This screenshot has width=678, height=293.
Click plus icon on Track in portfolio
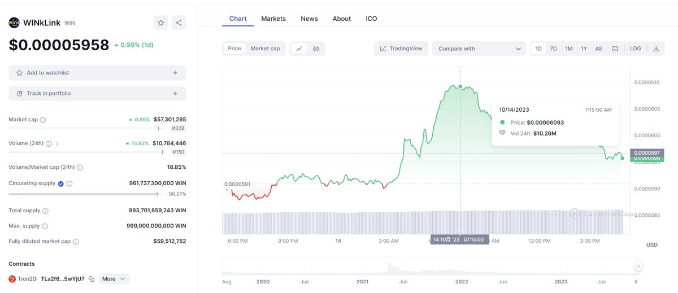pyautogui.click(x=175, y=93)
